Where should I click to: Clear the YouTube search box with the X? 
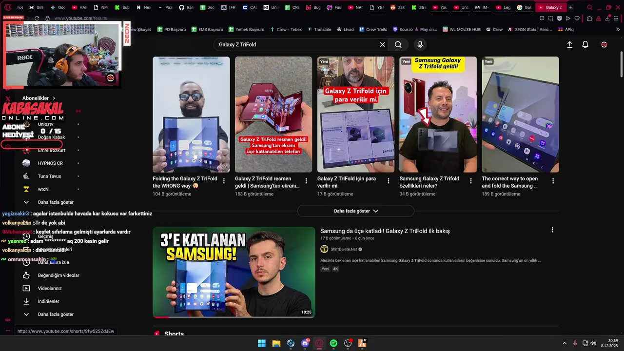[382, 44]
